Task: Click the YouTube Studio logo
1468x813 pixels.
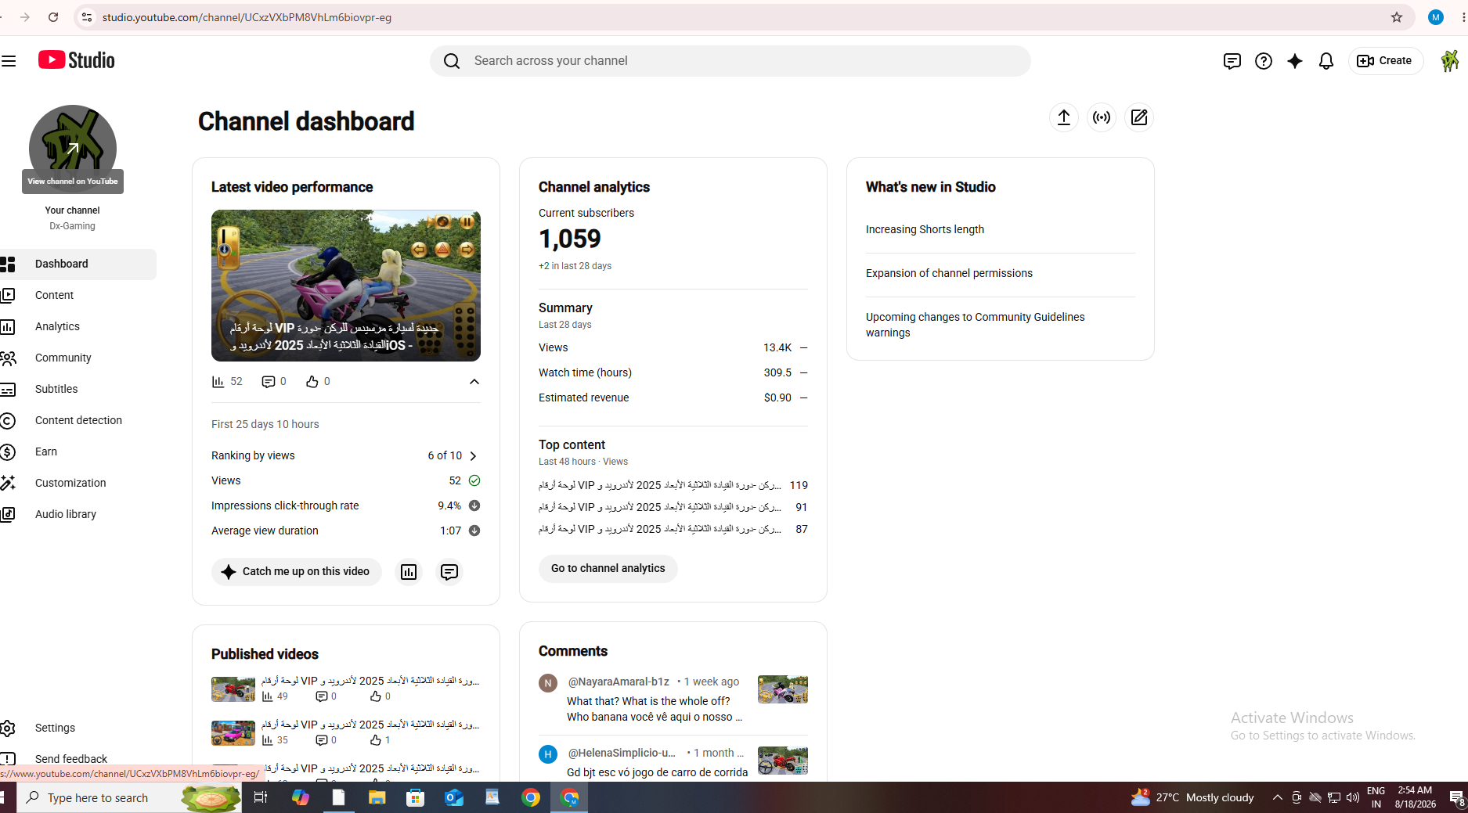Action: coord(76,60)
